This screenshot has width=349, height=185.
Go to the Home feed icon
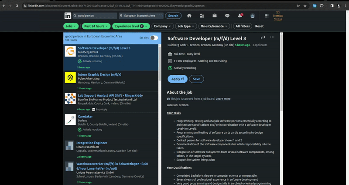(189, 16)
